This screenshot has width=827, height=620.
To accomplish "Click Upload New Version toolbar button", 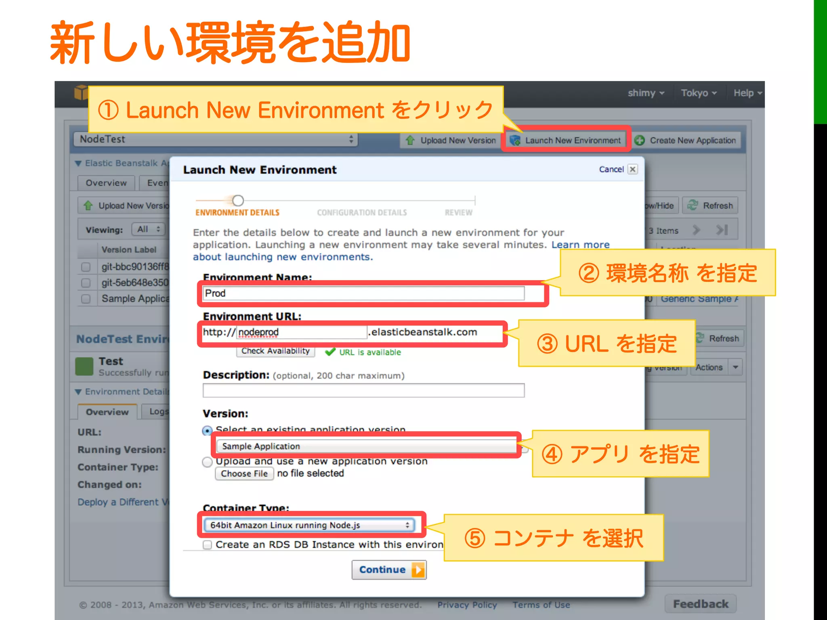I will pos(451,140).
